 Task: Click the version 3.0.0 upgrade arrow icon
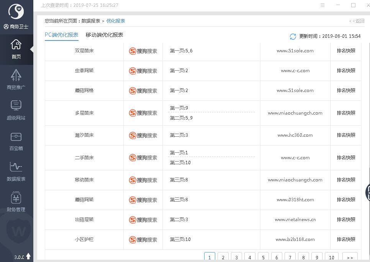coord(28,256)
